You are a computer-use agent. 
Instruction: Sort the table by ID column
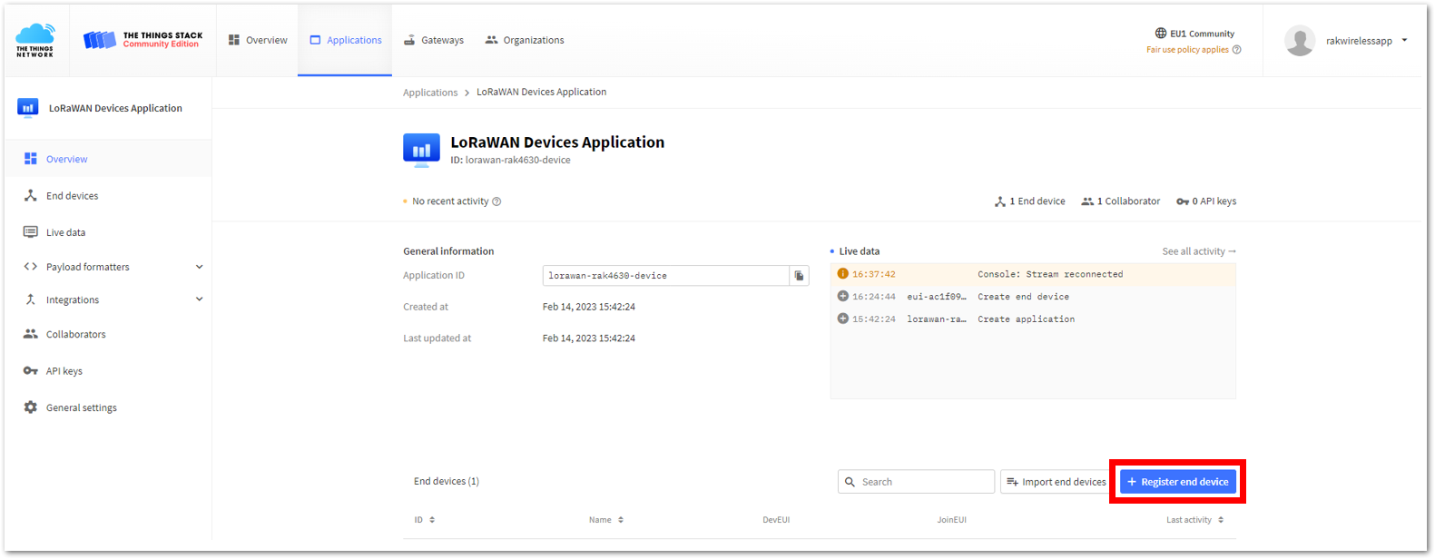(425, 520)
